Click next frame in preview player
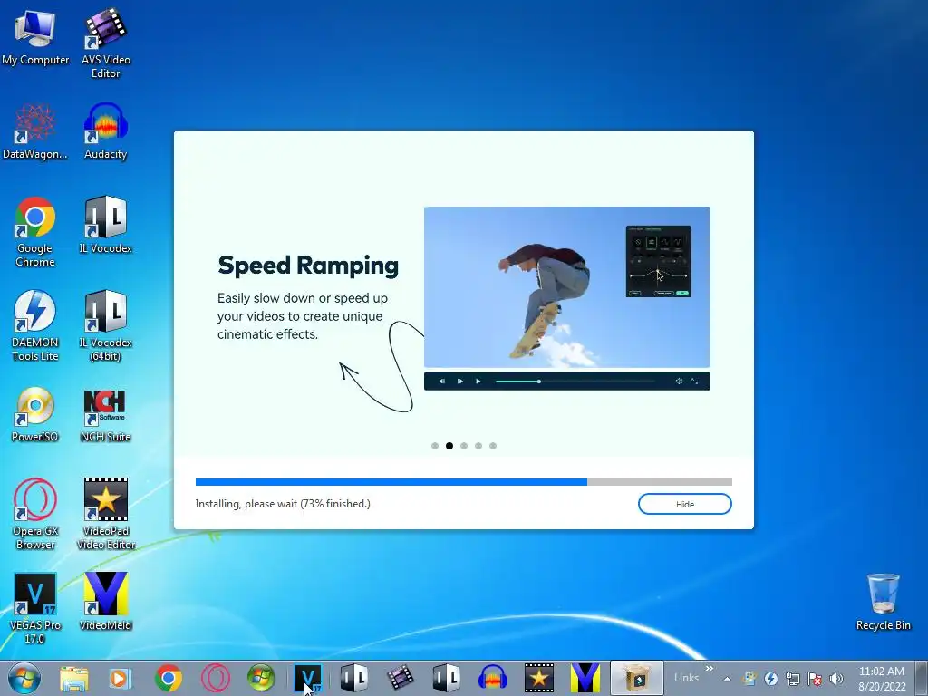 [x=459, y=382]
